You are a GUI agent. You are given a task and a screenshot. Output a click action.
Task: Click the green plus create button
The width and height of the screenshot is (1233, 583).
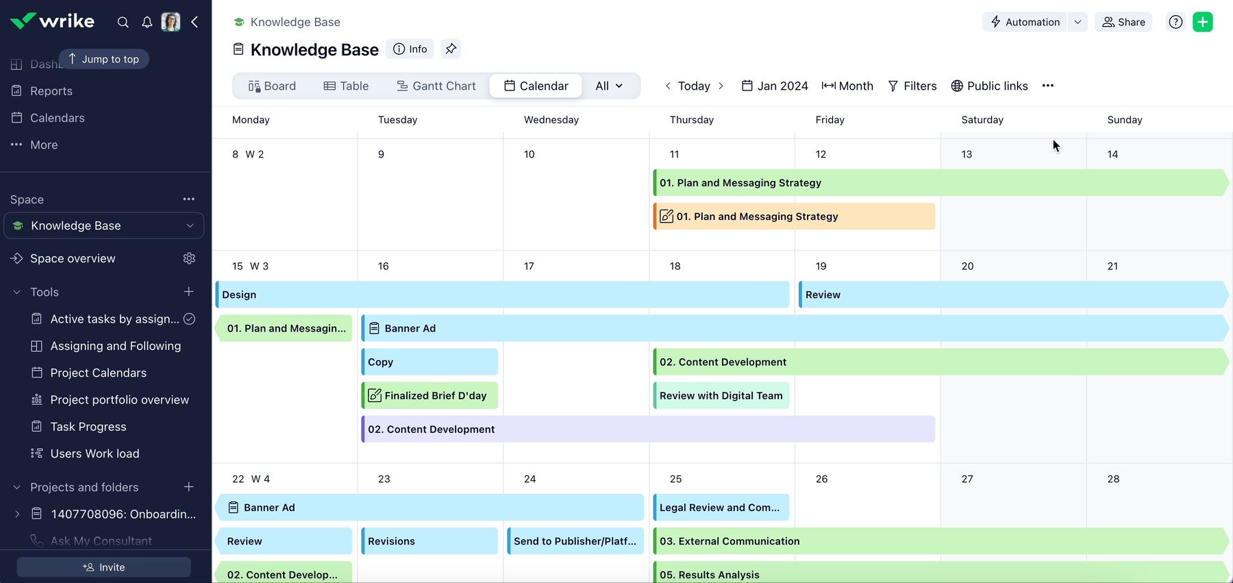click(1202, 22)
